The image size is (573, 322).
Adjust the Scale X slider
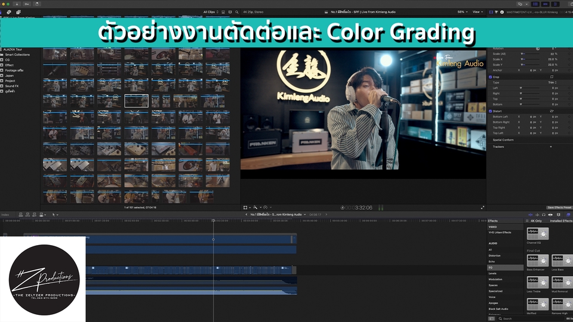tap(530, 59)
